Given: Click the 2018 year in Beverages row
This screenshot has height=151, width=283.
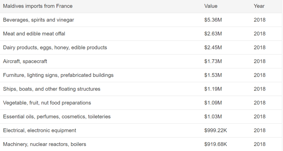Looking at the screenshot, I should point(260,20).
